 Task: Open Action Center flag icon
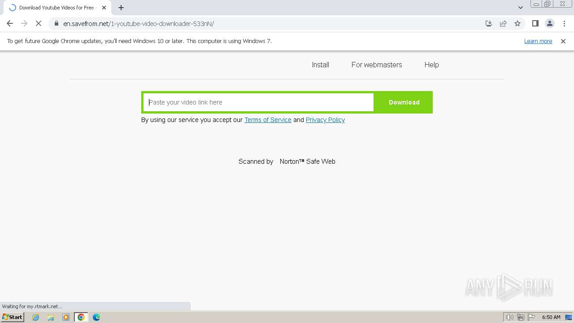click(x=531, y=317)
